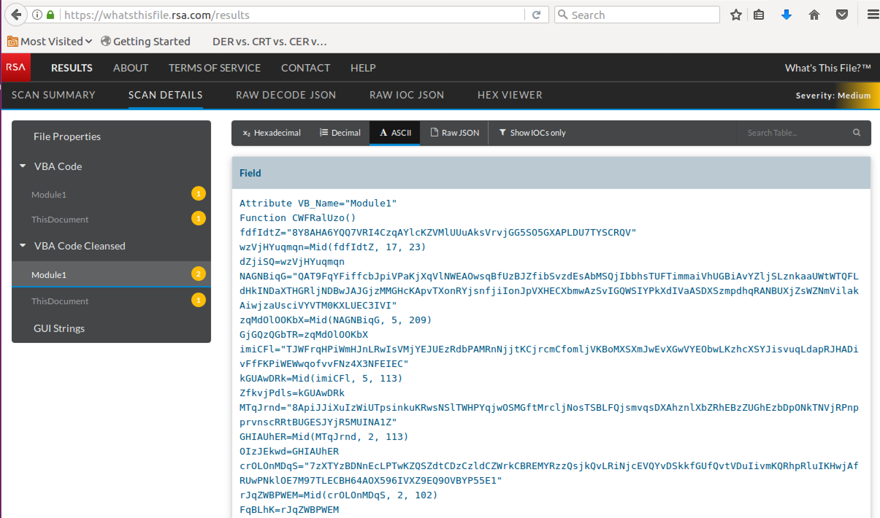Open the Firefox hamburger menu

(873, 15)
